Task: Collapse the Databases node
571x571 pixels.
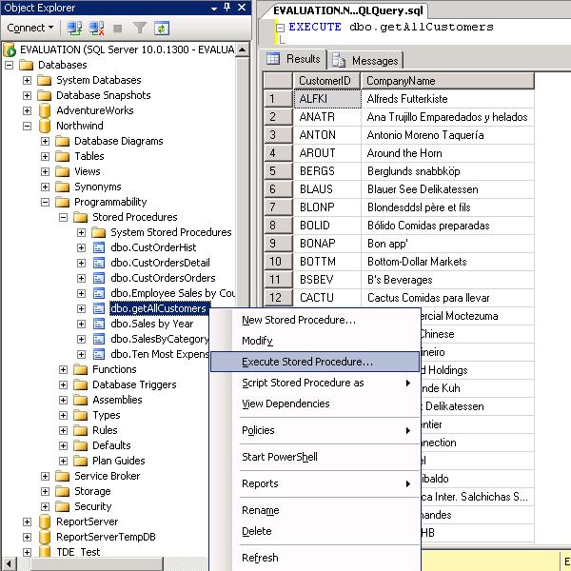Action: tap(10, 65)
